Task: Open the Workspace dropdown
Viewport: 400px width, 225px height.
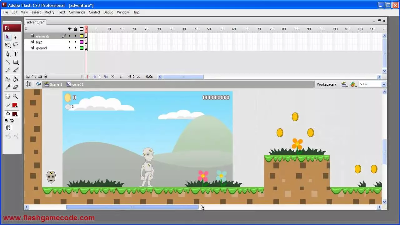Action: (x=326, y=84)
